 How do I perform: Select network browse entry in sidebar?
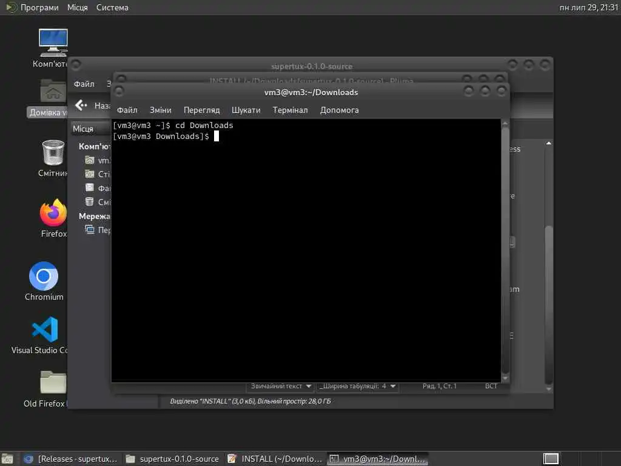[98, 230]
